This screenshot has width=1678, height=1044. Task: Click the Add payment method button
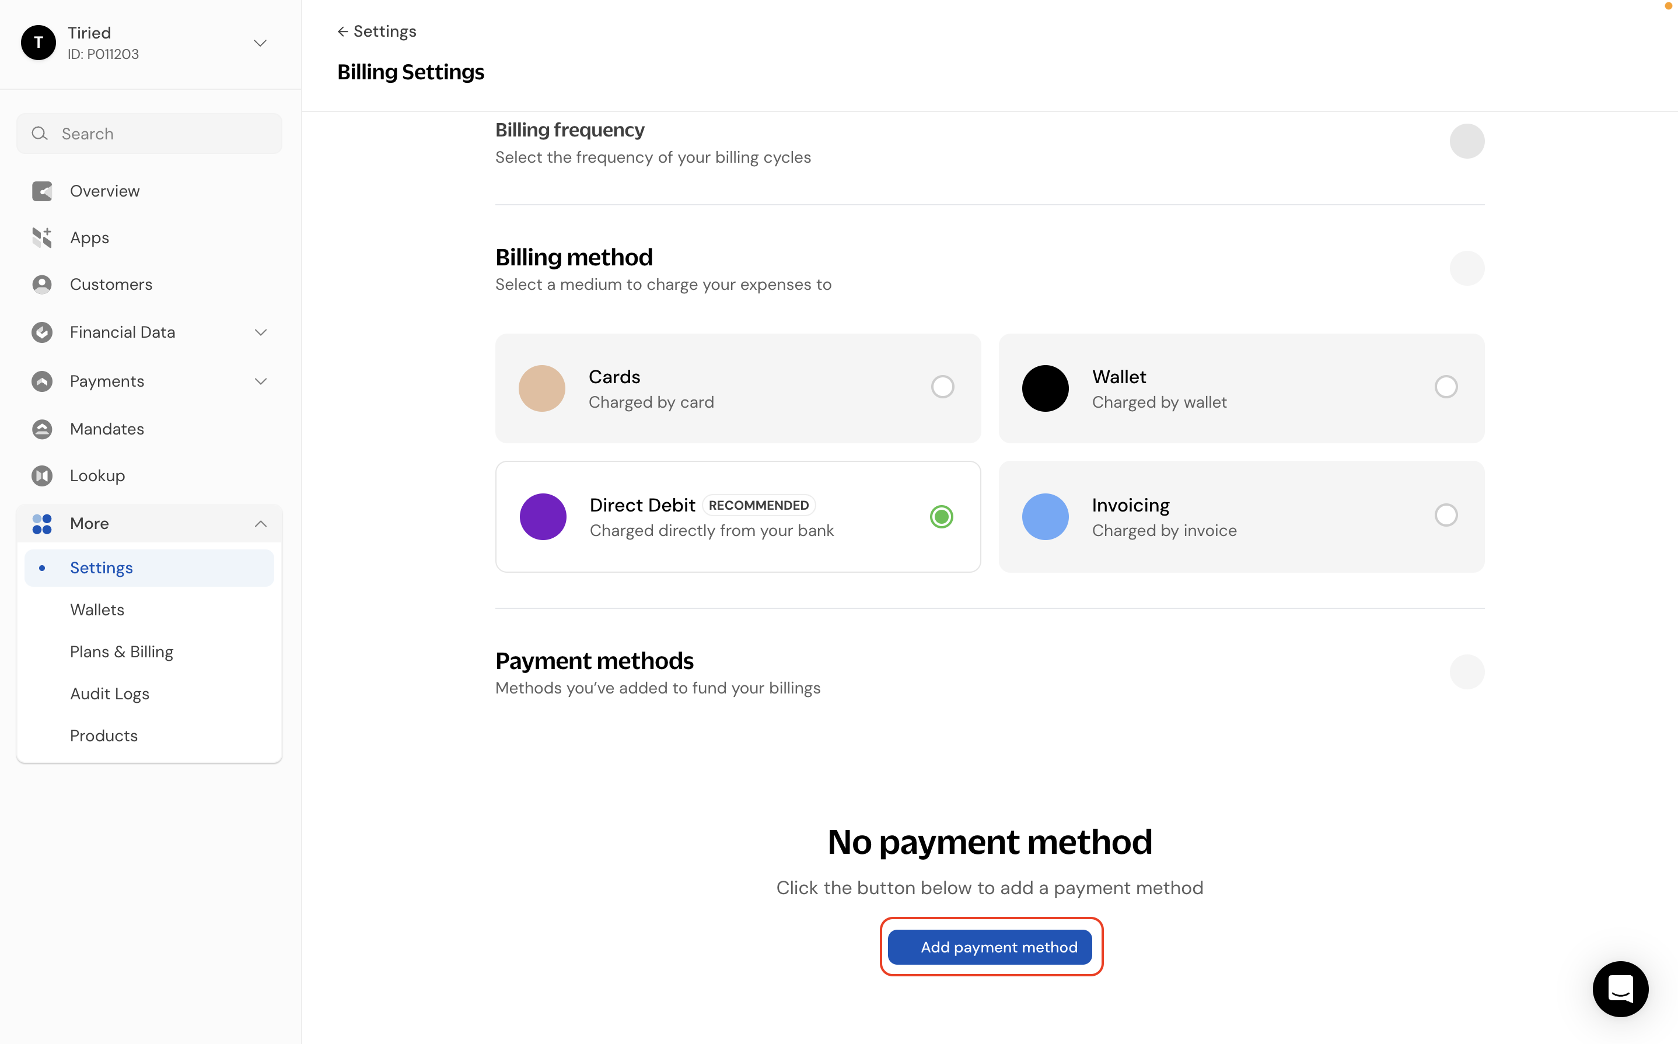click(990, 947)
